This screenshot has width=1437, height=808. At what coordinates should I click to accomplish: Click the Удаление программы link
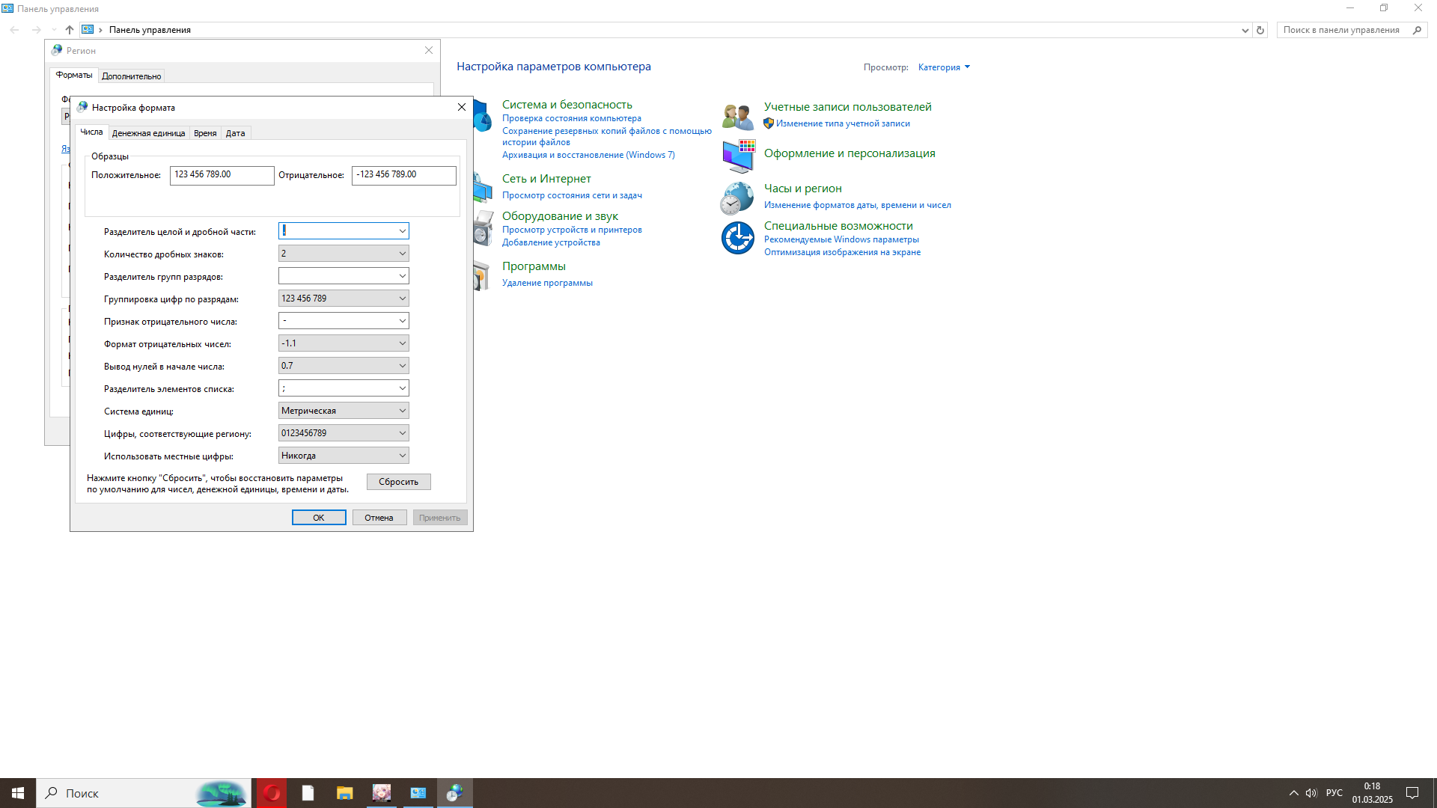[547, 283]
